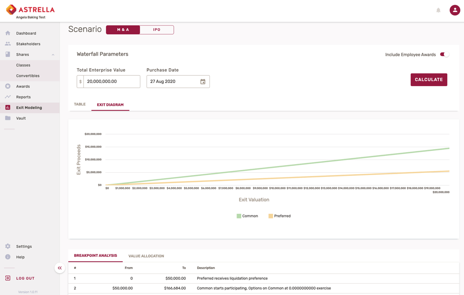
Task: Open Convertibles under Shares
Action: [28, 76]
